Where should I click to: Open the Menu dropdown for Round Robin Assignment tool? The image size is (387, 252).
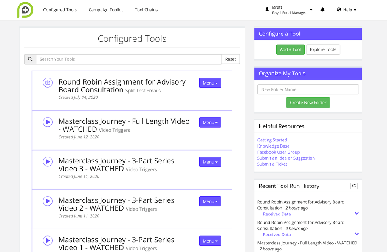tap(210, 83)
